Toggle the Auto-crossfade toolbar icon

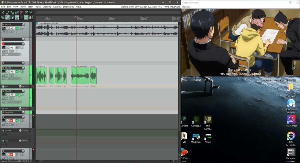[3, 17]
